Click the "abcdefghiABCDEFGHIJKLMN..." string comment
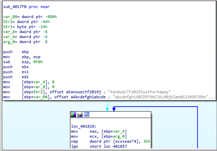The width and height of the screenshot is (217, 151). [164, 97]
